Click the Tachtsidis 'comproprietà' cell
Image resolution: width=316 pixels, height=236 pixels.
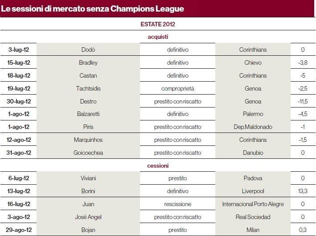click(x=177, y=88)
